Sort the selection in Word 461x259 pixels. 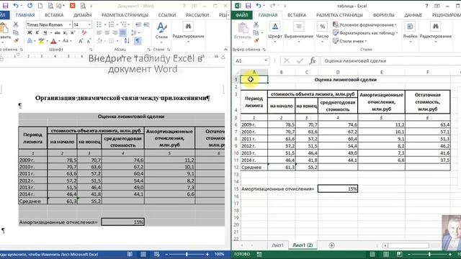pos(127,41)
